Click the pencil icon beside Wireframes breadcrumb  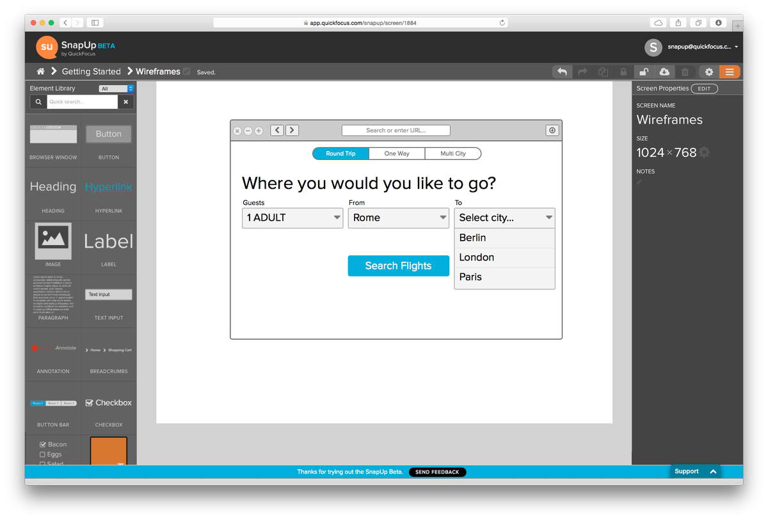187,72
